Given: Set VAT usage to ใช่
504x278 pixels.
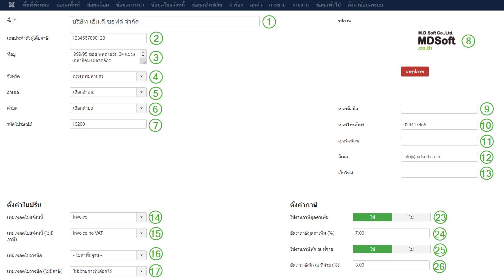Looking at the screenshot, I should coord(372,217).
